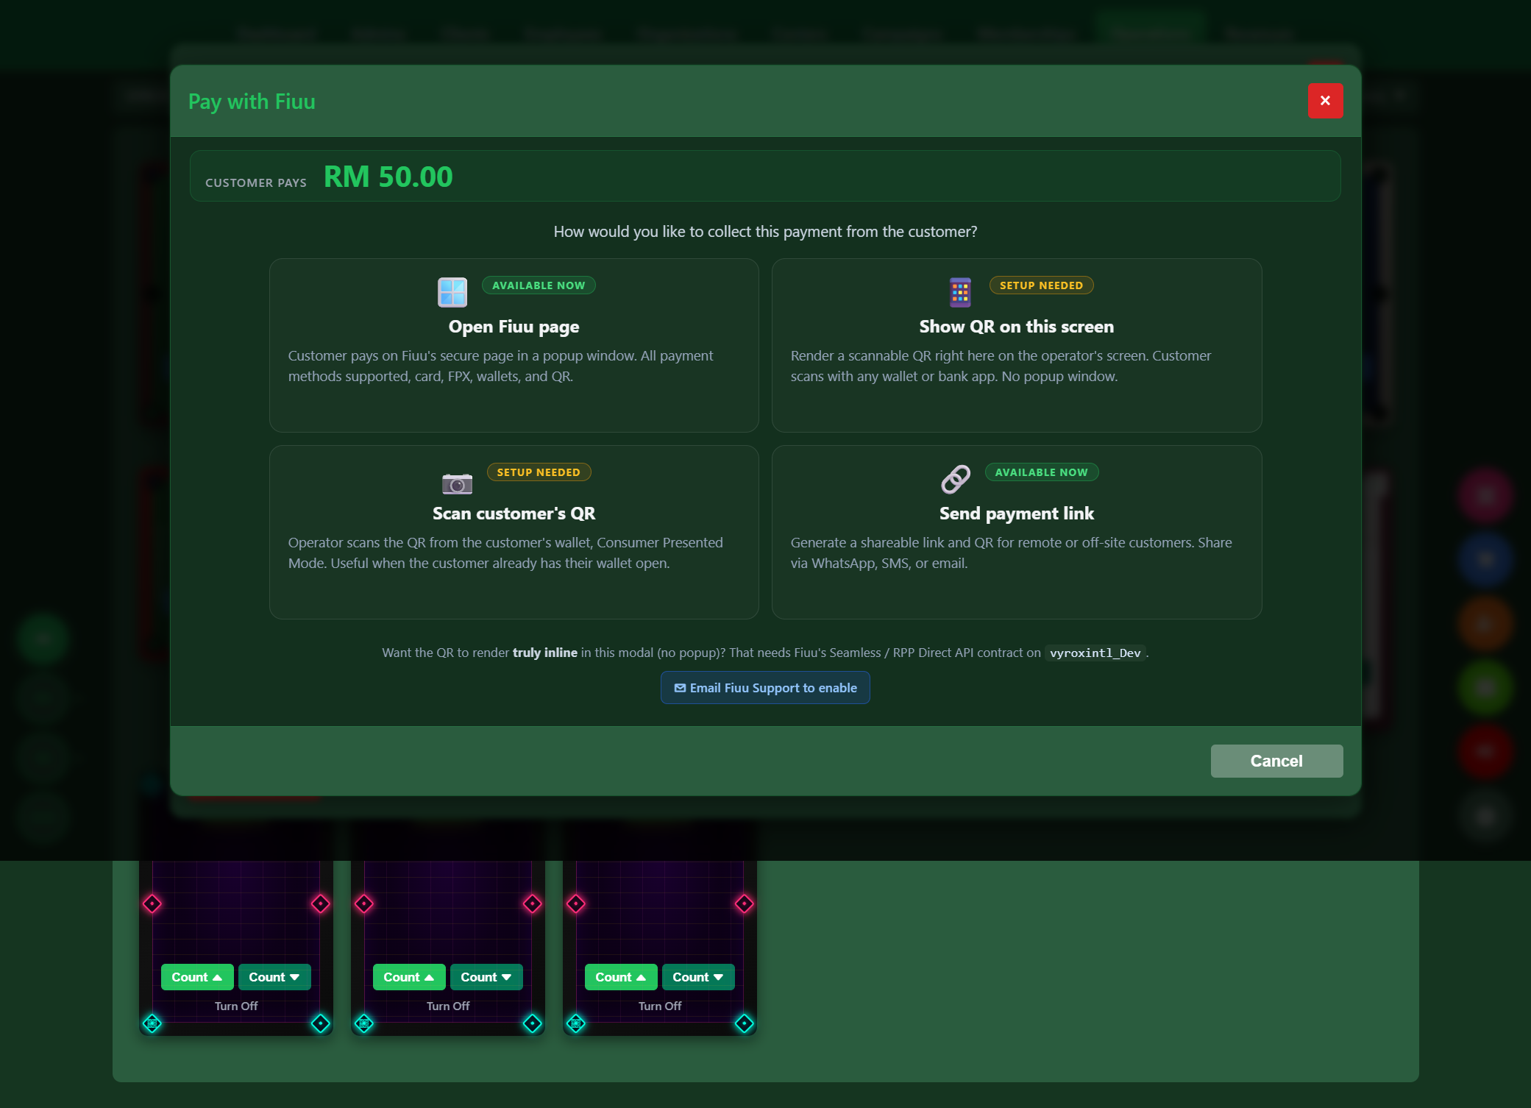Choose the Open Fiuu page option
The width and height of the screenshot is (1531, 1108).
(x=514, y=345)
